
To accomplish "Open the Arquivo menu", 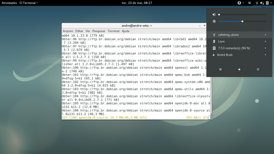I will pyautogui.click(x=68, y=31).
